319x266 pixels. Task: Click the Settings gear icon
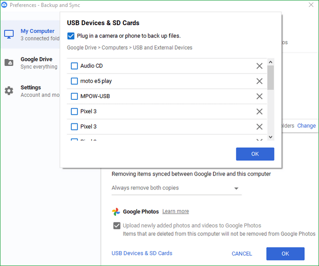point(9,91)
